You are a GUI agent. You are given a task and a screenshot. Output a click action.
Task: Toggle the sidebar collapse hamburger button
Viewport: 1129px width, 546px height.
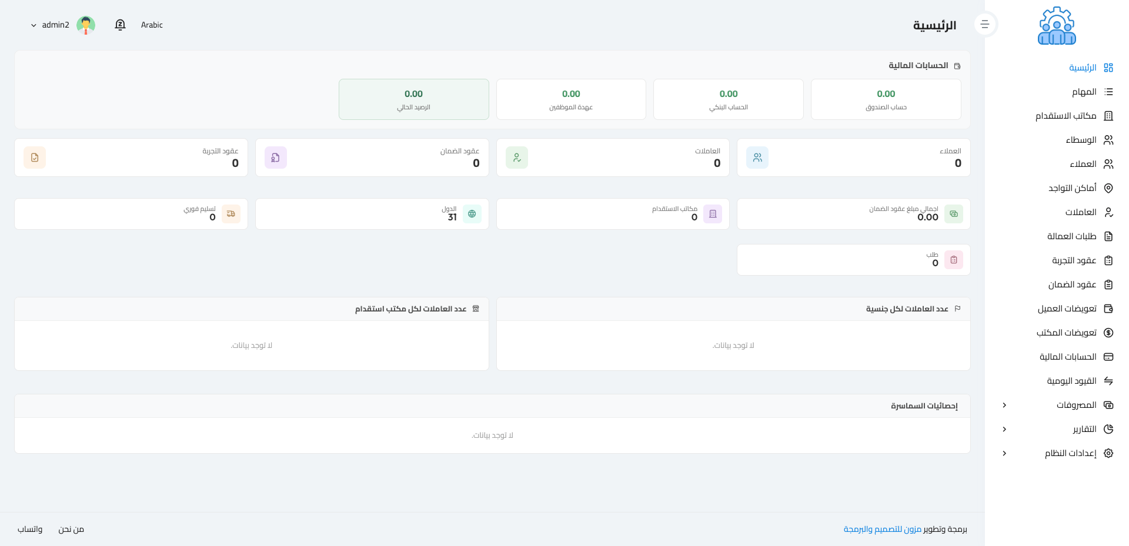coord(985,25)
